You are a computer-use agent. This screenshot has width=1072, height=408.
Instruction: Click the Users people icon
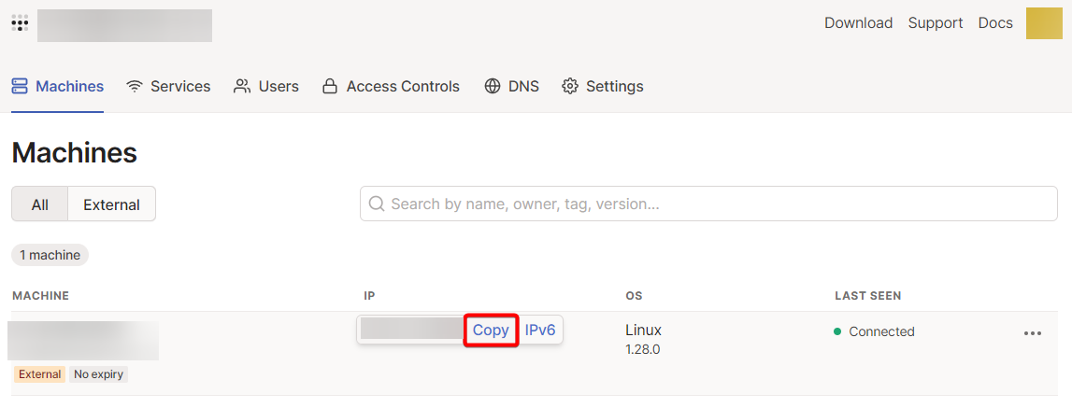tap(242, 87)
